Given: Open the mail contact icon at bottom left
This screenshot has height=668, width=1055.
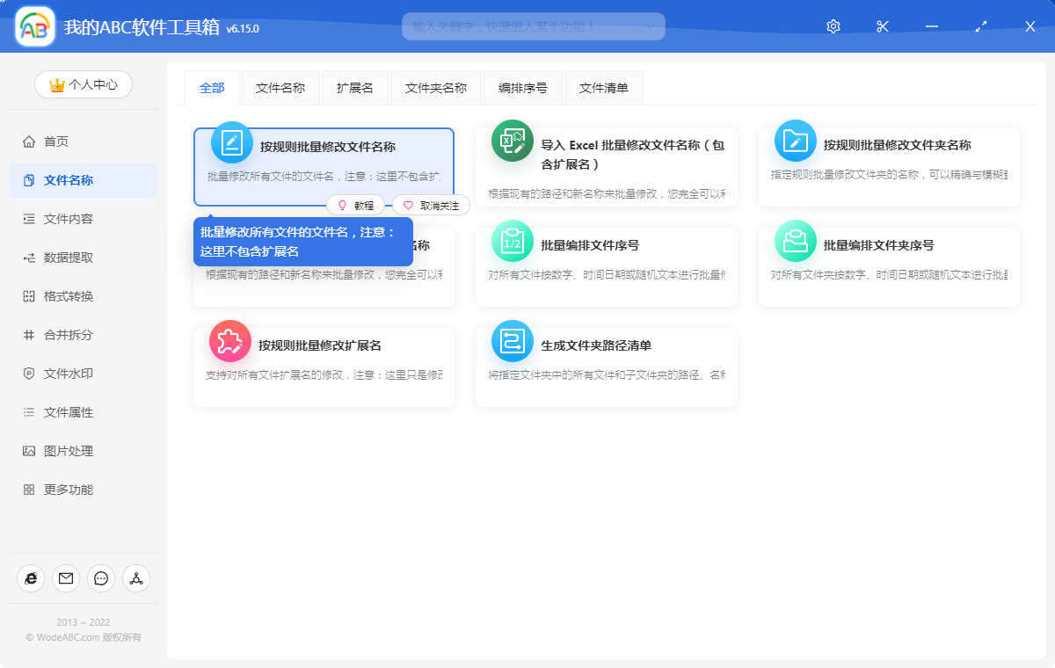Looking at the screenshot, I should [x=65, y=578].
